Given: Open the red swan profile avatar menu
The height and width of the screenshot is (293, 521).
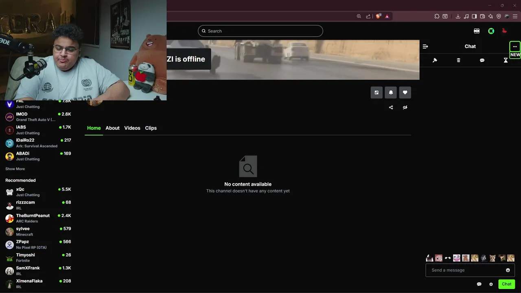Looking at the screenshot, I should click(504, 31).
